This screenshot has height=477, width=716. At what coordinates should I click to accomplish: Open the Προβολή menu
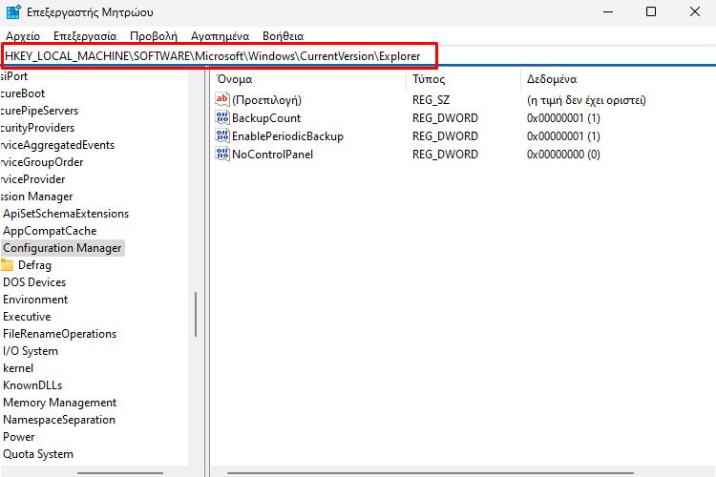154,36
